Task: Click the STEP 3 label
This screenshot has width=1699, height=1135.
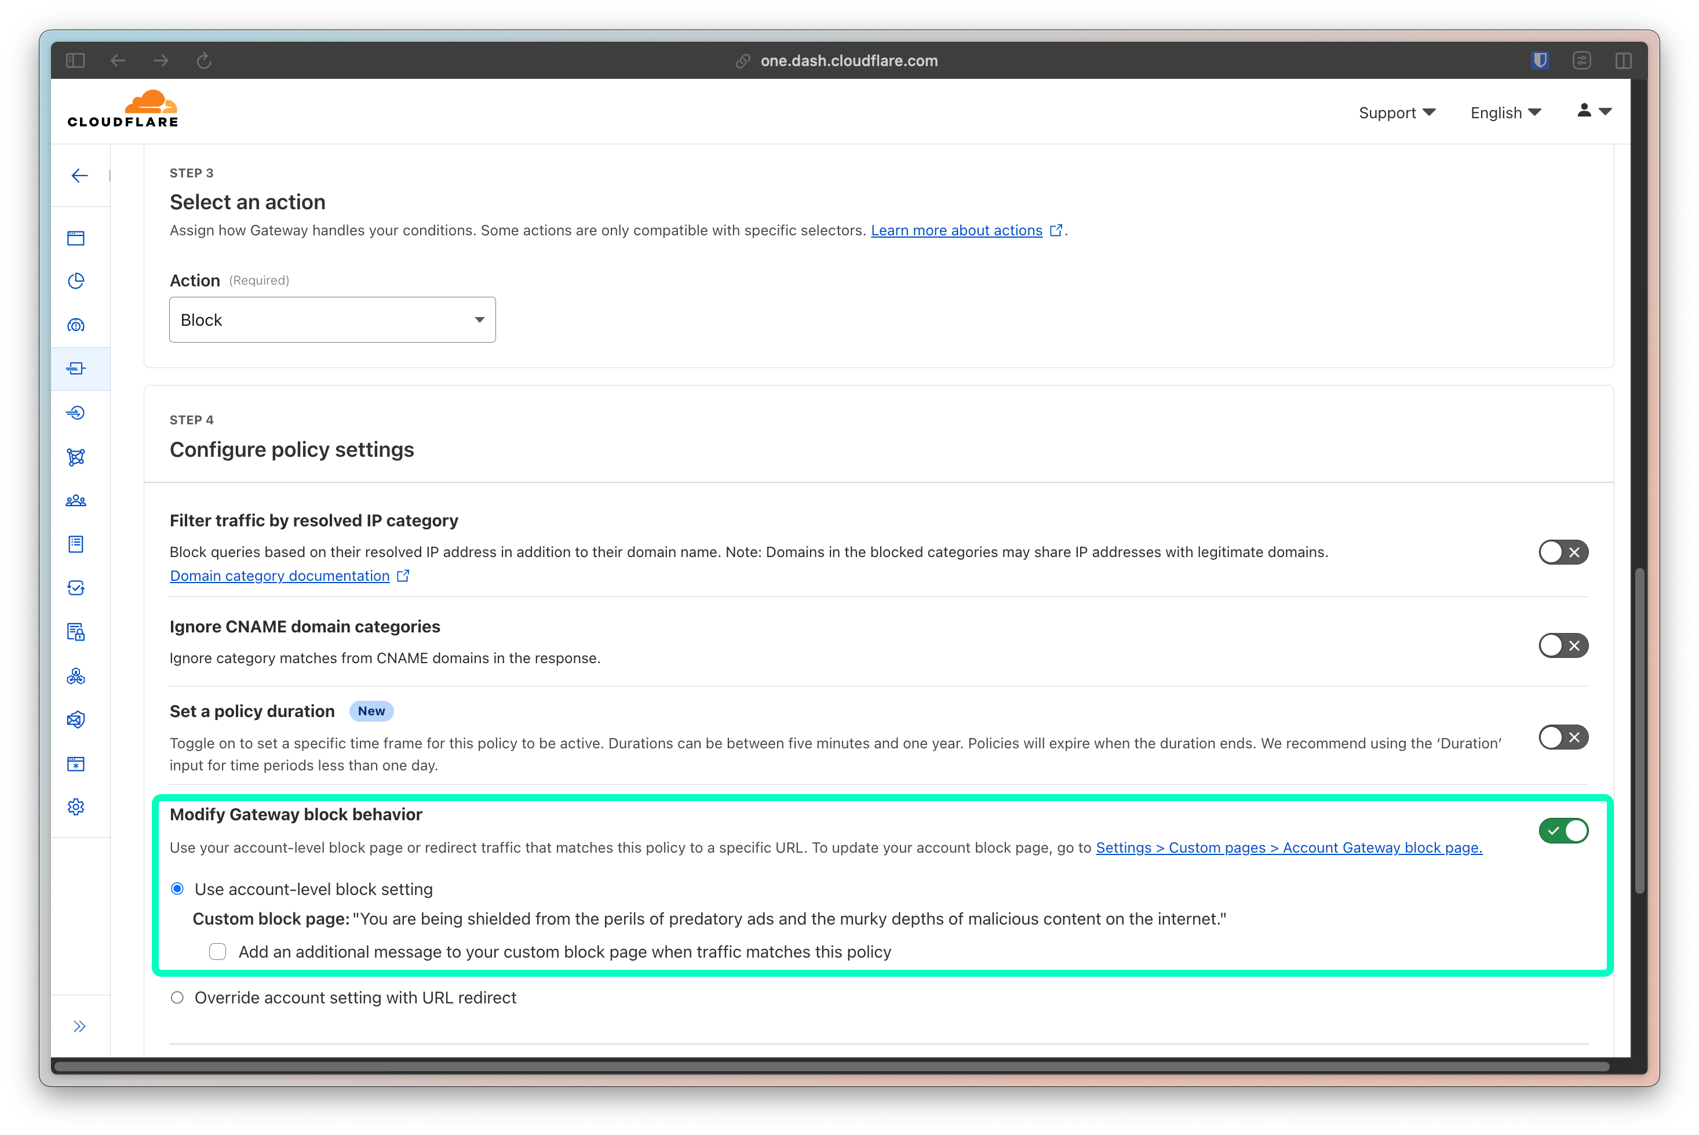Action: tap(191, 173)
